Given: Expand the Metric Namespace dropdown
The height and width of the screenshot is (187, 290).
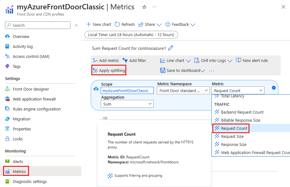Looking at the screenshot, I should point(183,91).
